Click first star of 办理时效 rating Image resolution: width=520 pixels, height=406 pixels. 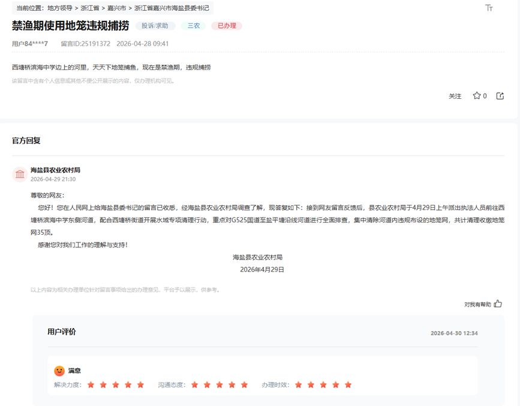[299, 384]
